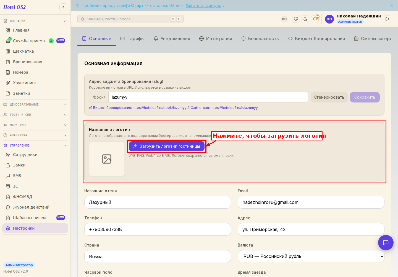Open Заметки in sidebar
The width and height of the screenshot is (398, 277).
point(35,93)
